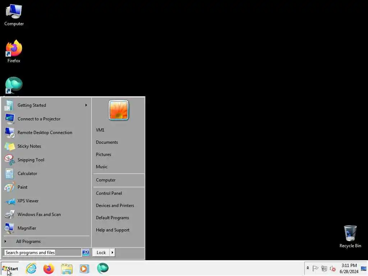Show hidden tray icons arrow

[308, 268]
